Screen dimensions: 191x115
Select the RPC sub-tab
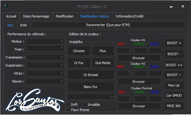pos(10,25)
